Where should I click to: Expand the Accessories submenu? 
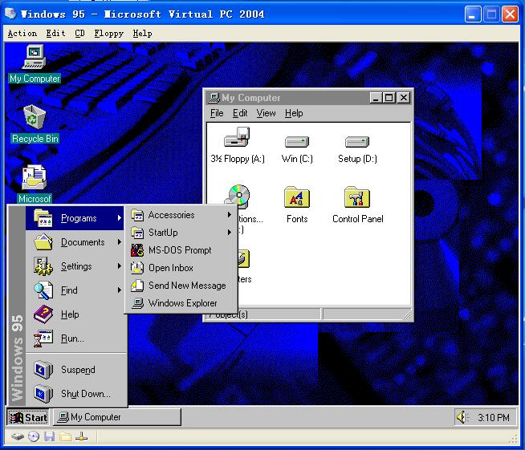point(181,215)
